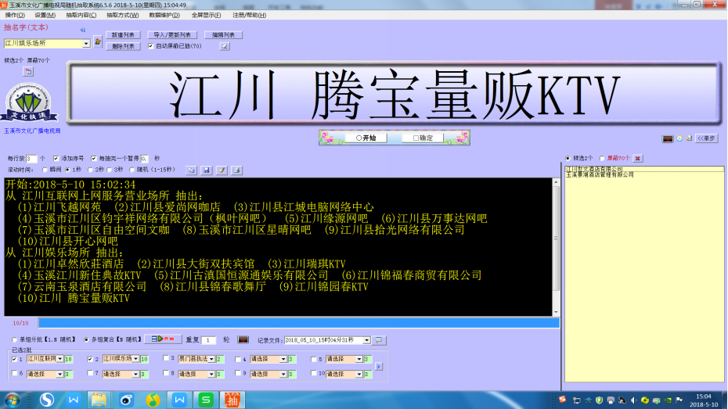The width and height of the screenshot is (728, 409).
Task: Click the volume speaker icon in system tray
Action: coord(633,400)
